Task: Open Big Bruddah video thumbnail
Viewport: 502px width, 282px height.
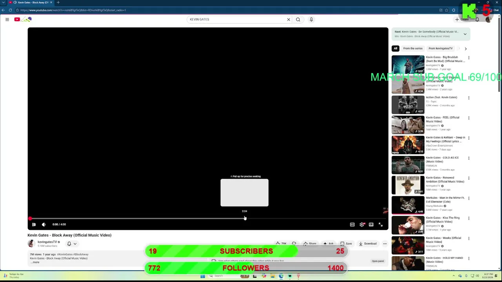Action: pyautogui.click(x=408, y=64)
